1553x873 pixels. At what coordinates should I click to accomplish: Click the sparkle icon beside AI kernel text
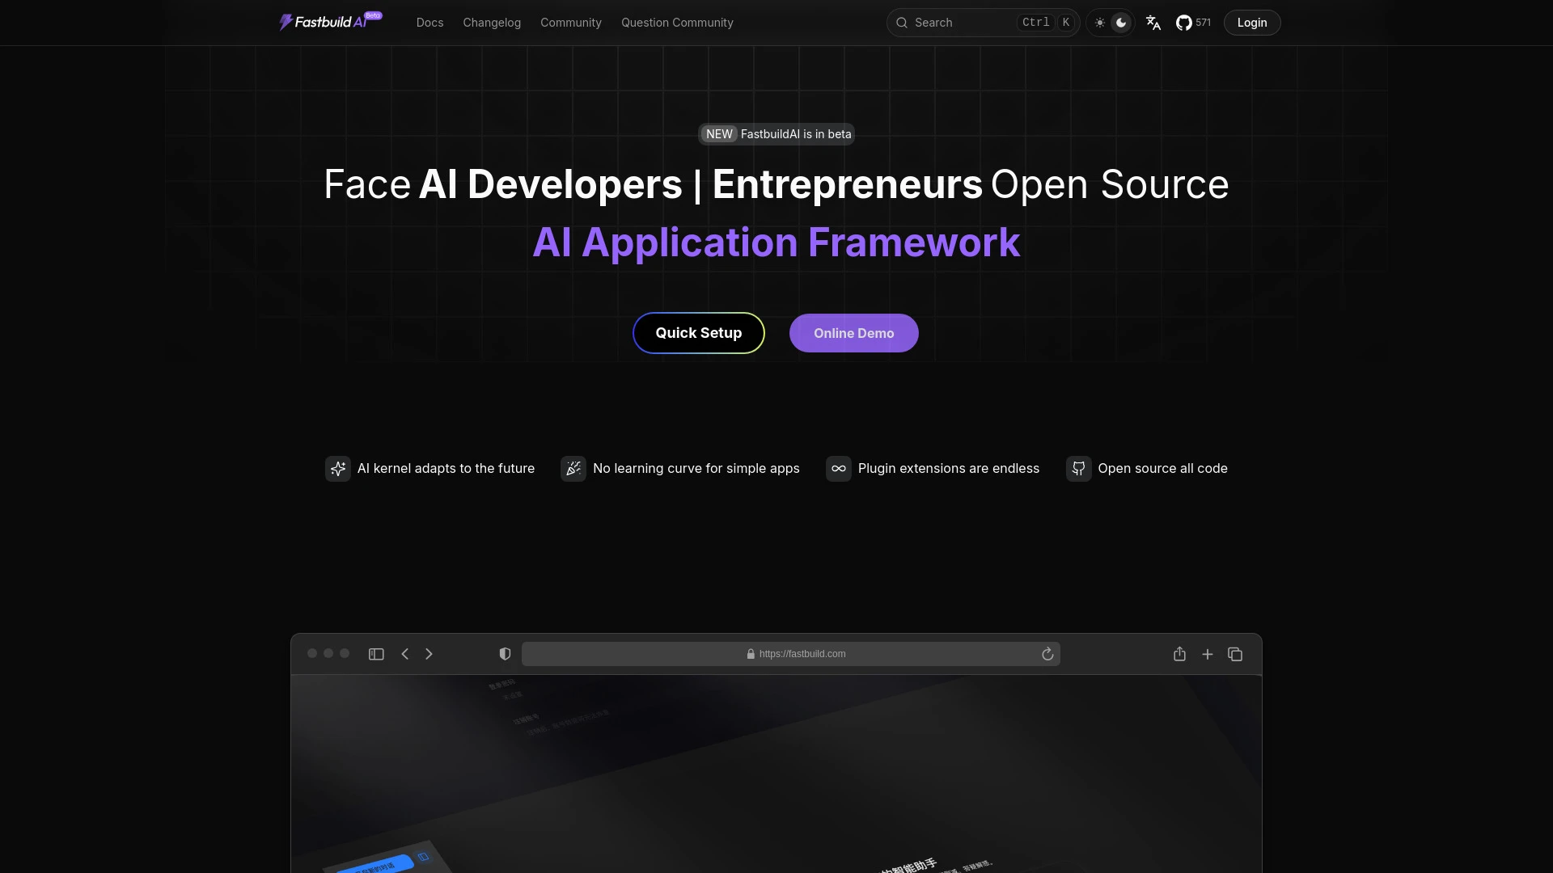tap(338, 469)
